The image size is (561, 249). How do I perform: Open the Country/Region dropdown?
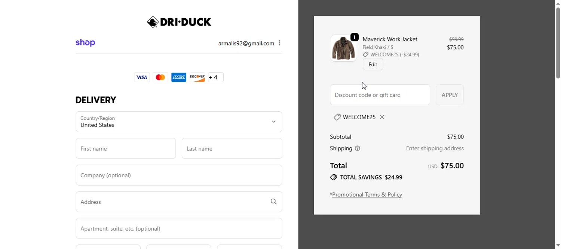point(179,122)
